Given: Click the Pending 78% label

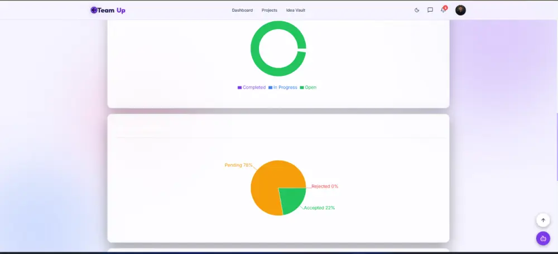Looking at the screenshot, I should (238, 165).
